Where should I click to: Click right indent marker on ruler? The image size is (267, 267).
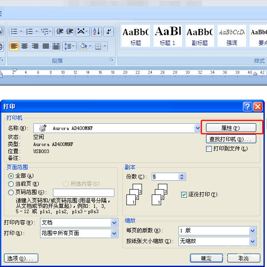click(255, 73)
